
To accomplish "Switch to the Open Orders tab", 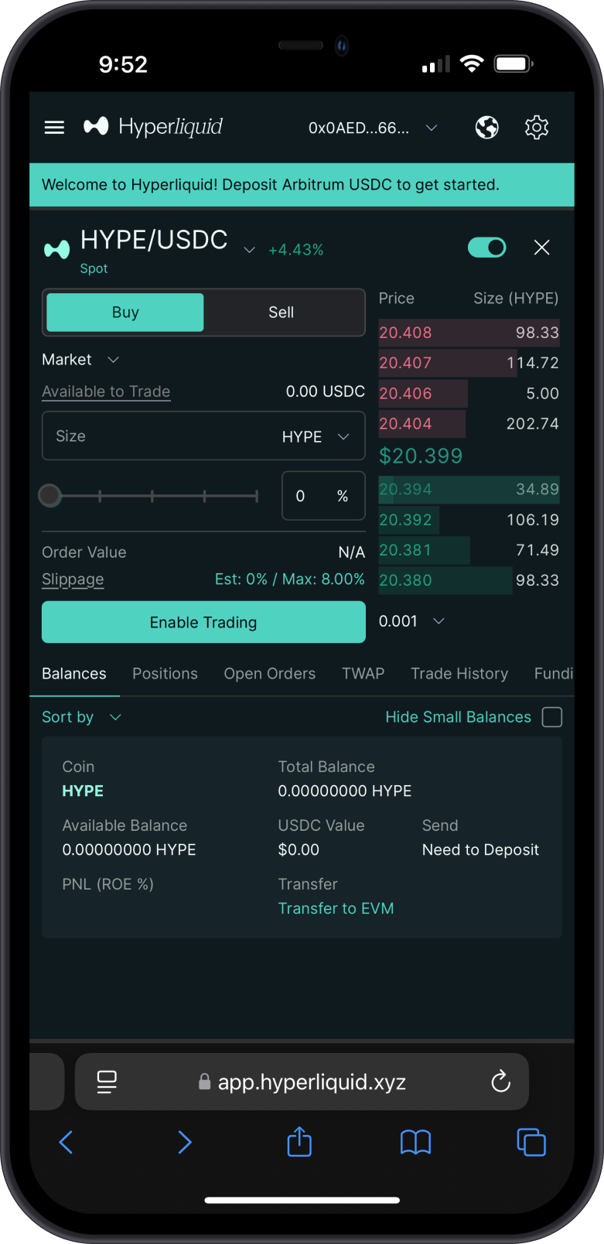I will [x=270, y=674].
